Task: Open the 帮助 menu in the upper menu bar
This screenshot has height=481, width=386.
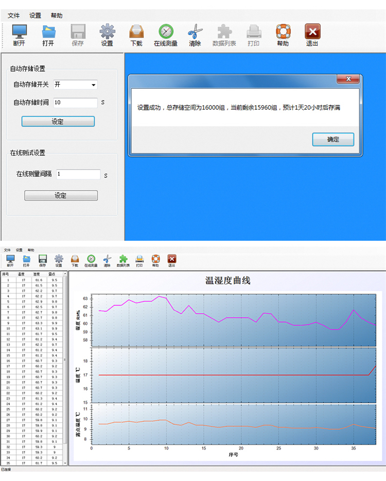Action: tap(57, 15)
